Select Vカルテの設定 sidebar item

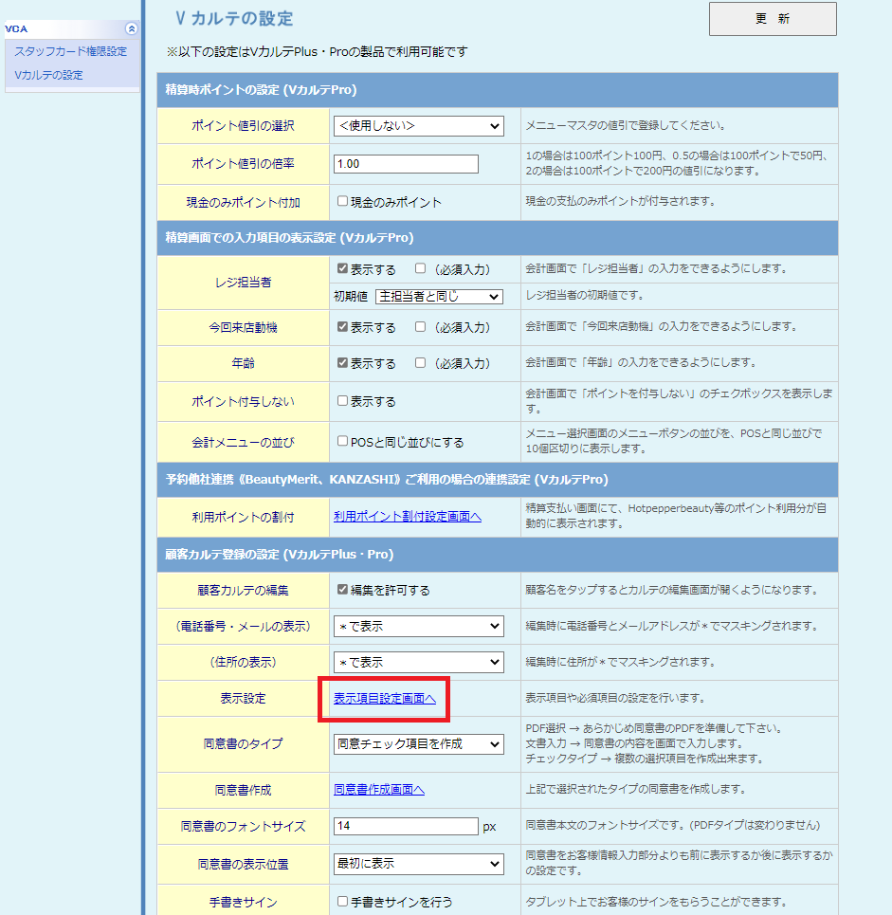(48, 75)
